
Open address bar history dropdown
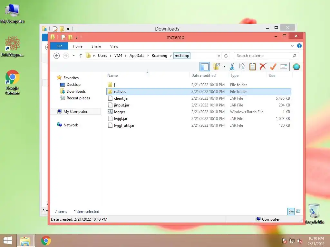(219, 56)
